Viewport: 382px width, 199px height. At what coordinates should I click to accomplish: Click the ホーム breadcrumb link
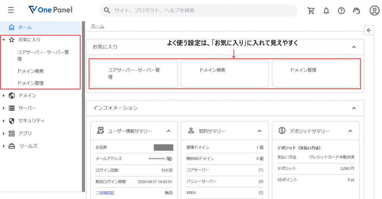coord(98,26)
